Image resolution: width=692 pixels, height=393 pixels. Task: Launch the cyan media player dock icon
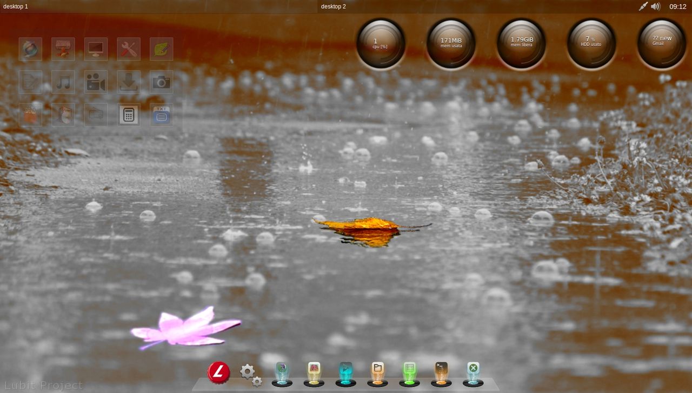coord(345,374)
